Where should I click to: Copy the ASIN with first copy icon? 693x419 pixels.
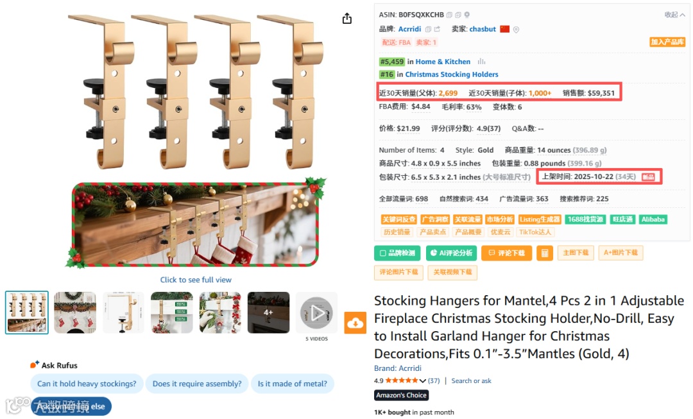click(x=449, y=15)
